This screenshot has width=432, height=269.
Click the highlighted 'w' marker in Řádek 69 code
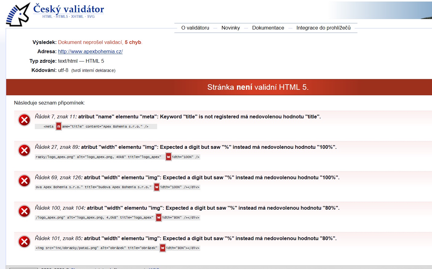(x=157, y=187)
